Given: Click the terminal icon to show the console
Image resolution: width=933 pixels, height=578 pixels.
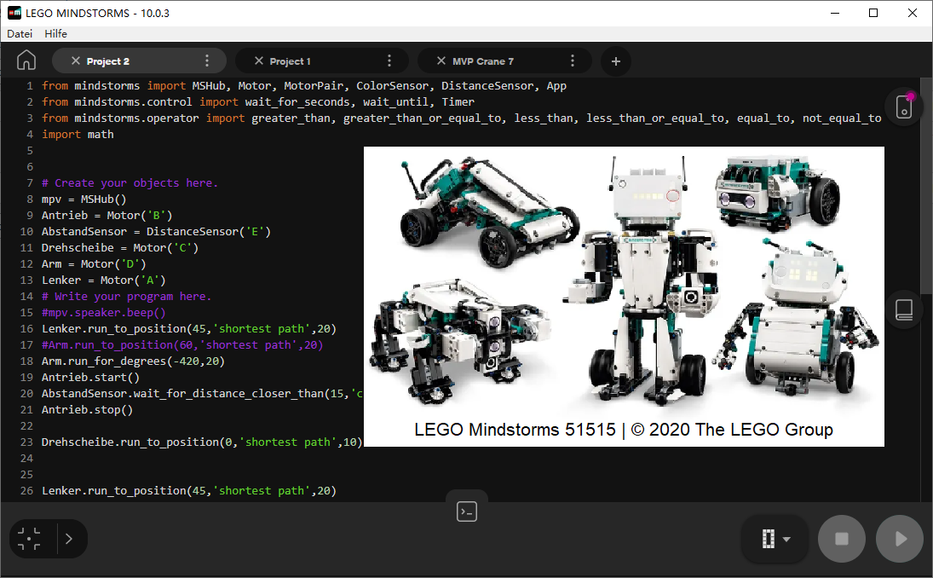Looking at the screenshot, I should click(x=466, y=512).
